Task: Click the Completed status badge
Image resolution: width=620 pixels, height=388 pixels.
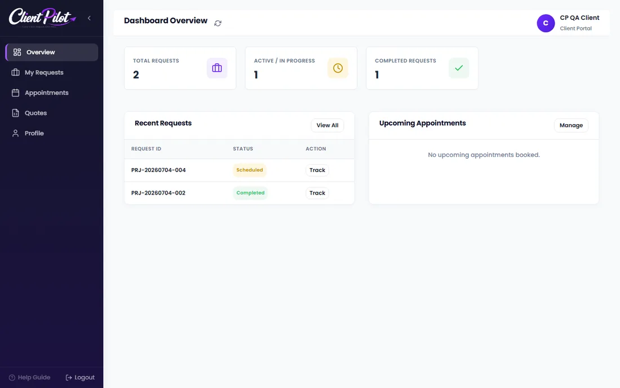Action: (250, 193)
